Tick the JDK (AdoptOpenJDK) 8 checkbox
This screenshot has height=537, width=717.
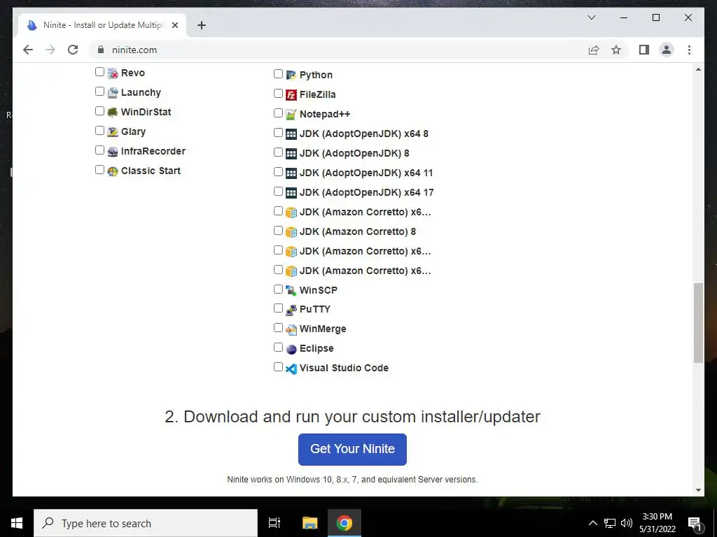[x=278, y=152]
